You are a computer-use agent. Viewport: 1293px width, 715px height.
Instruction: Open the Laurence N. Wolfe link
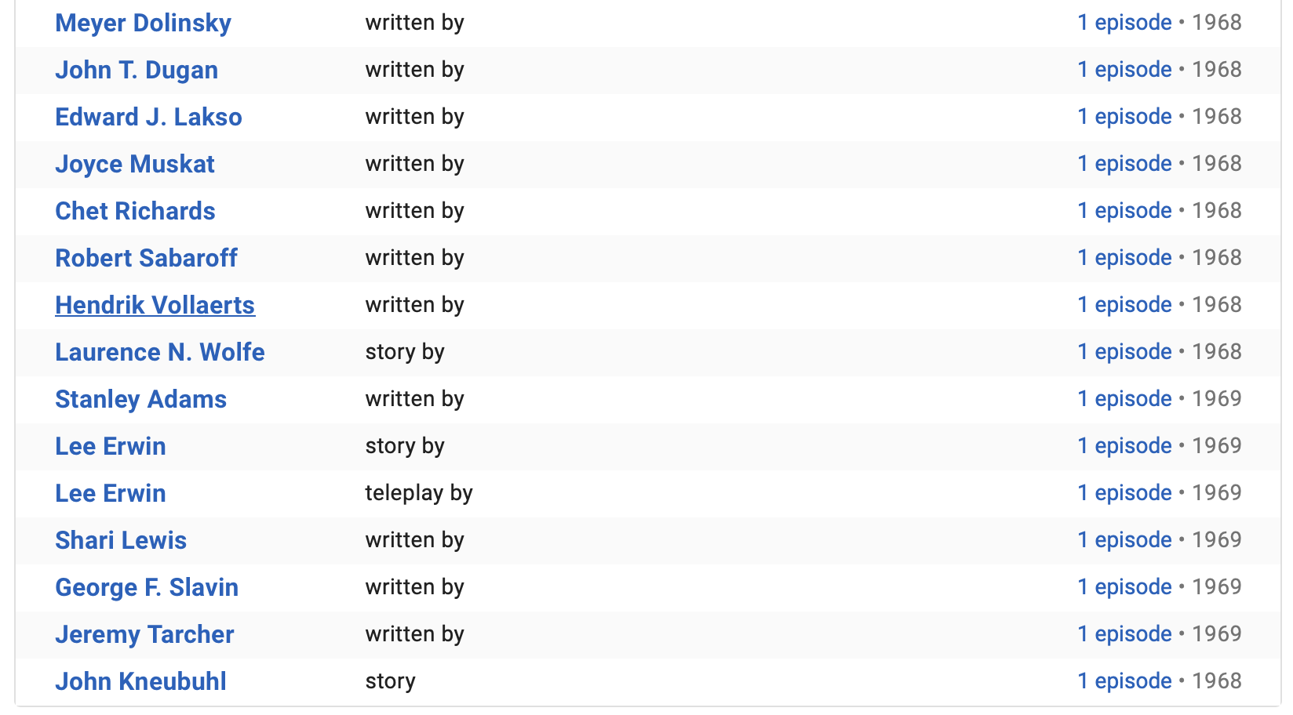coord(160,353)
